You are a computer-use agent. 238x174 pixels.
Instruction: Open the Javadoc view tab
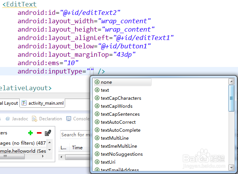pyautogui.click(x=17, y=119)
